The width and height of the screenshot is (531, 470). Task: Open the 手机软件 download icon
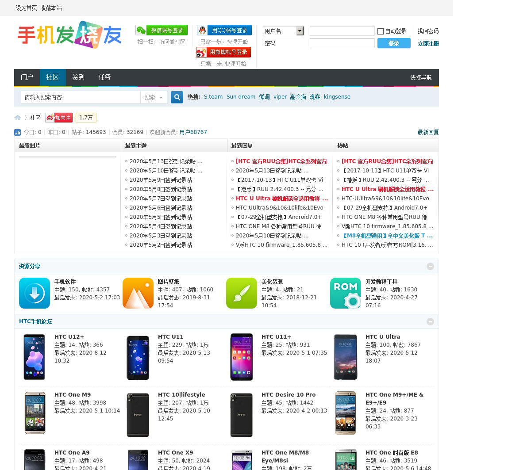pyautogui.click(x=35, y=293)
